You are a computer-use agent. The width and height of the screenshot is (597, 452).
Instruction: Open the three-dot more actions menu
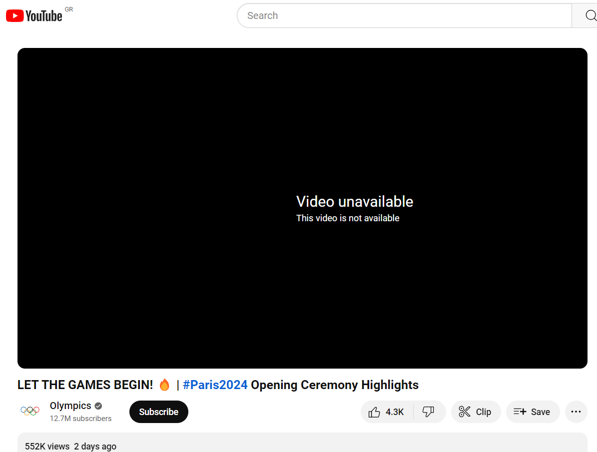click(576, 412)
